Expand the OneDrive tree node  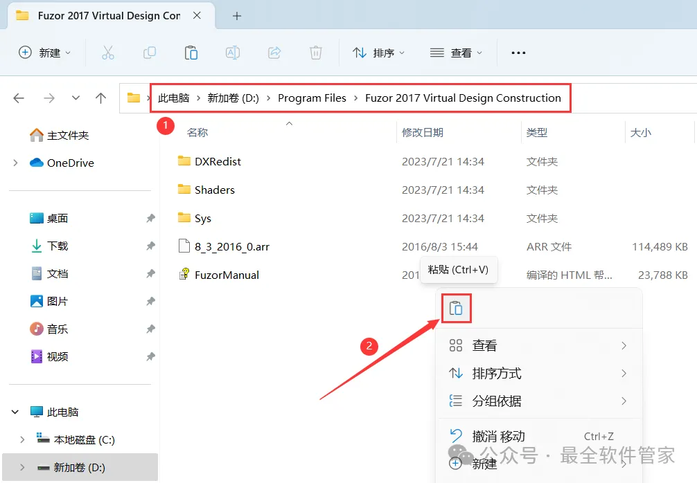click(x=15, y=163)
